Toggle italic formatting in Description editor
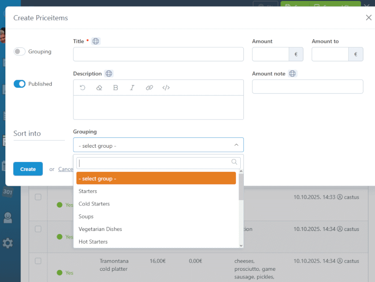This screenshot has width=375, height=282. coord(132,88)
